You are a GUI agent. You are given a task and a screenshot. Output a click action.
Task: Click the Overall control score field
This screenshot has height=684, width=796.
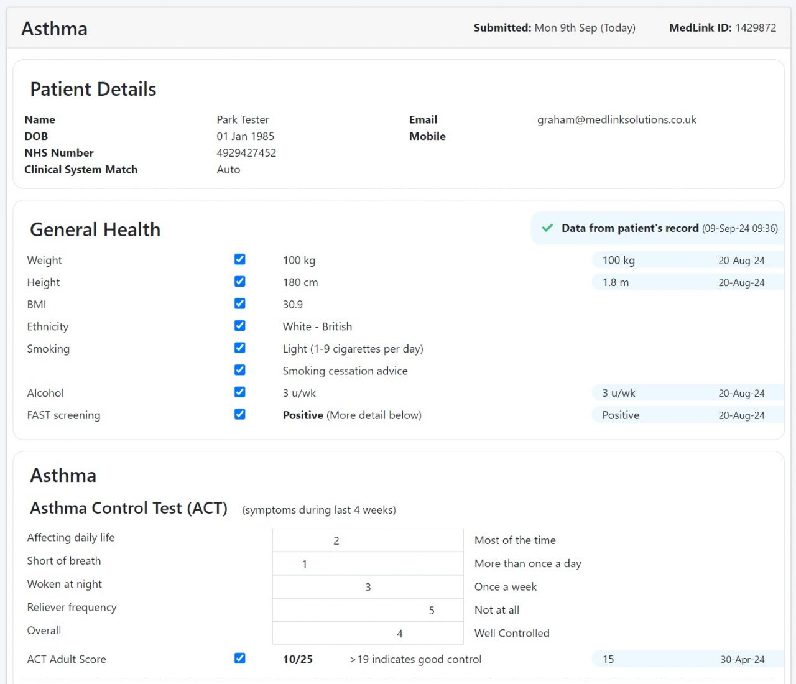point(368,633)
